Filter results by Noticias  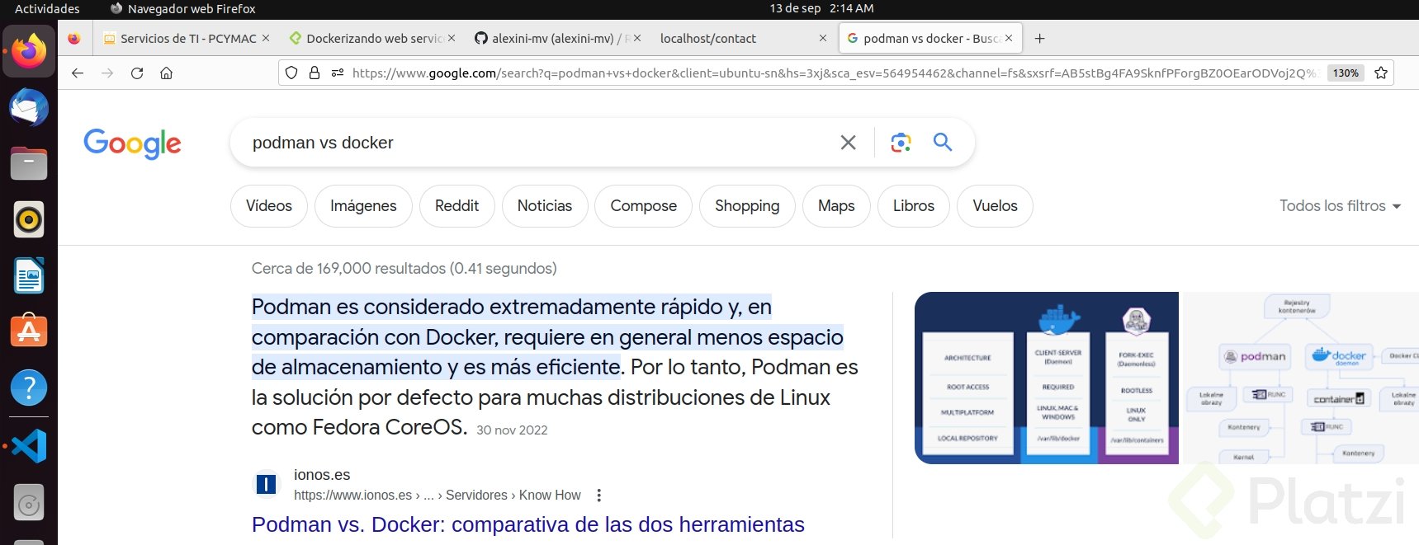click(x=545, y=206)
